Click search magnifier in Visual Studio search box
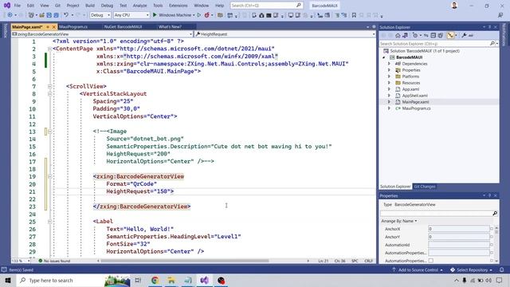 [x=298, y=6]
